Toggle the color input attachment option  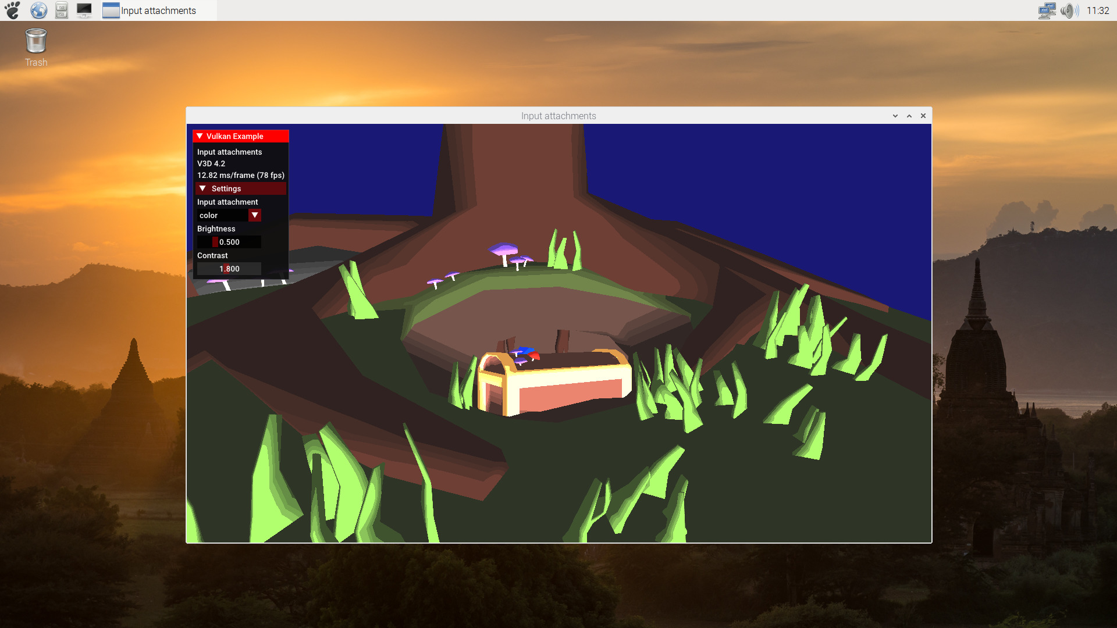click(255, 215)
